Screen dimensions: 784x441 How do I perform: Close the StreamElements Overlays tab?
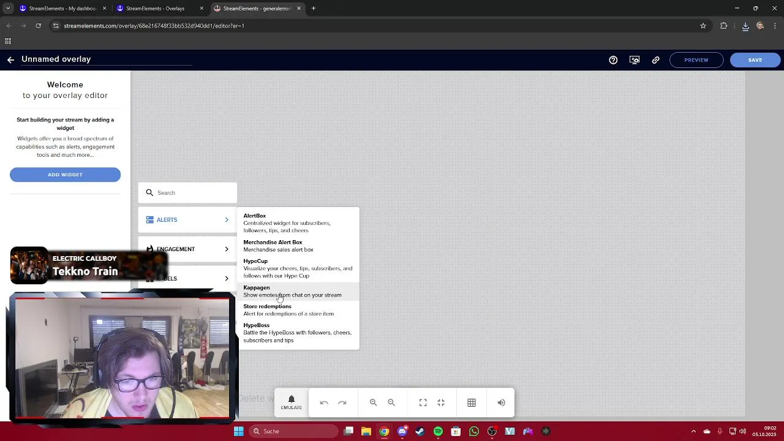coord(202,9)
